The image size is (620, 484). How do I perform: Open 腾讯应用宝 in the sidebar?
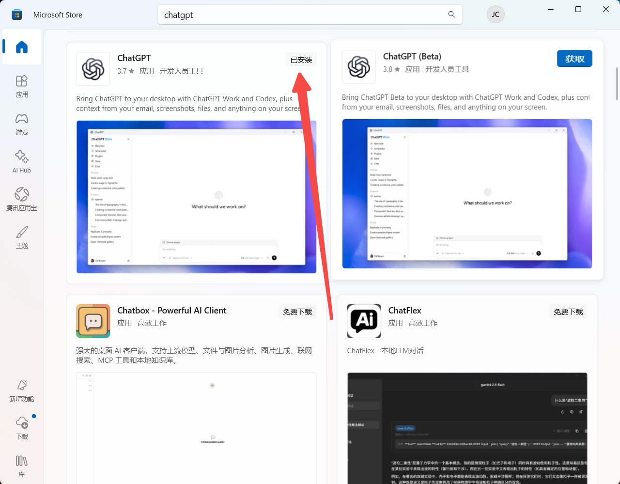point(22,200)
